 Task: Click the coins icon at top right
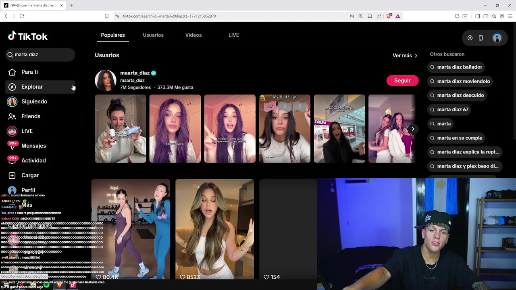[470, 38]
